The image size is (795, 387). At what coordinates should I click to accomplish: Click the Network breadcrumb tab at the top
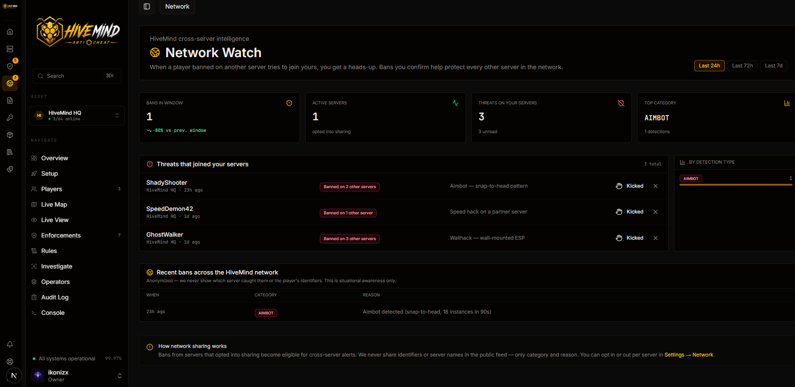coord(177,6)
